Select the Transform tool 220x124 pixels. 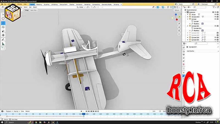[3, 35]
